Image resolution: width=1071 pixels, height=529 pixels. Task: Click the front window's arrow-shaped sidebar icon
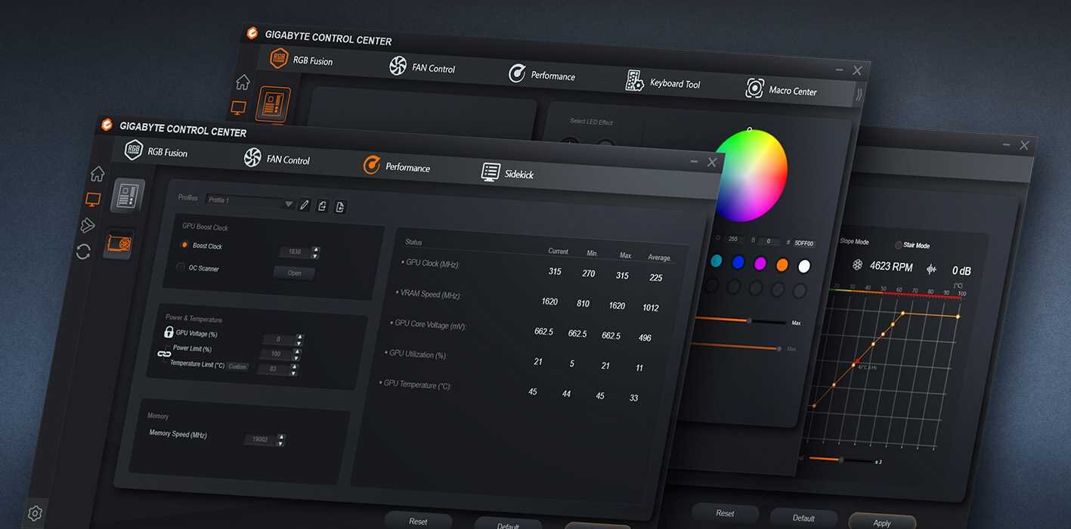pyautogui.click(x=88, y=225)
